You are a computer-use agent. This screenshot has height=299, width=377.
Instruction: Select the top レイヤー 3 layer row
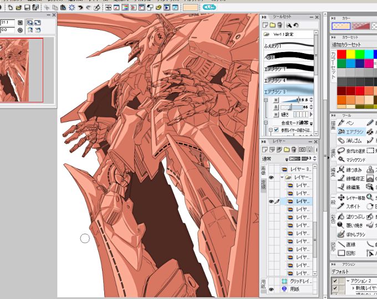tap(297, 169)
